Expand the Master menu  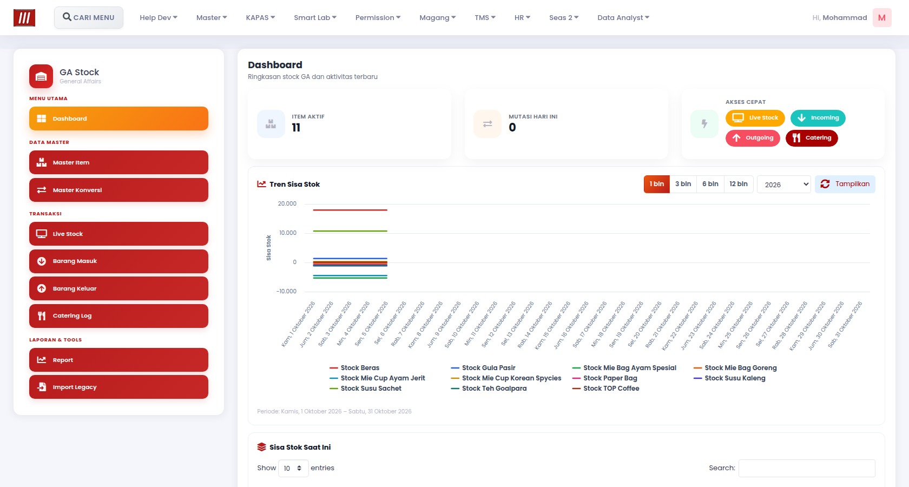pos(212,18)
